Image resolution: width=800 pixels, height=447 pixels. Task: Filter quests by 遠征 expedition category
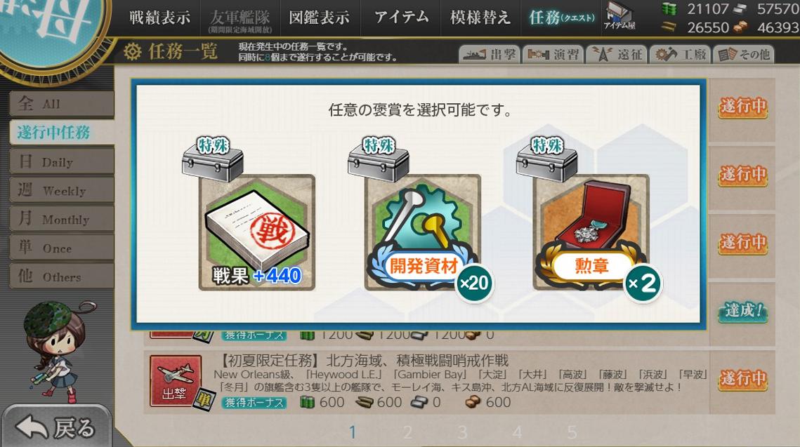617,54
